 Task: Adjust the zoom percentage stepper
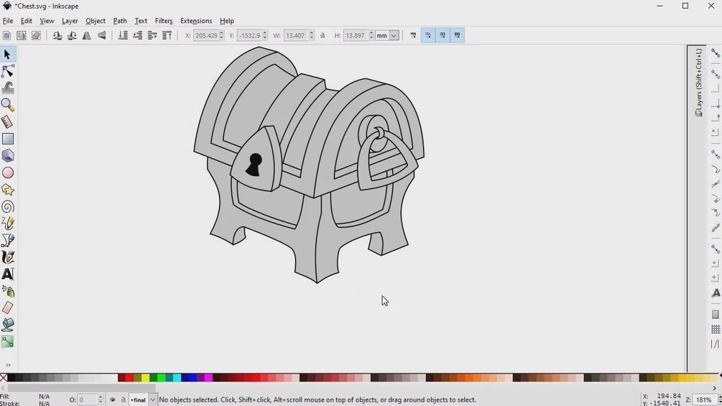click(x=719, y=400)
